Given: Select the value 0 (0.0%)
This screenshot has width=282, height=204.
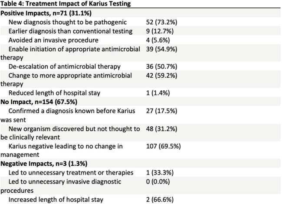Looking at the screenshot, I should (158, 182).
